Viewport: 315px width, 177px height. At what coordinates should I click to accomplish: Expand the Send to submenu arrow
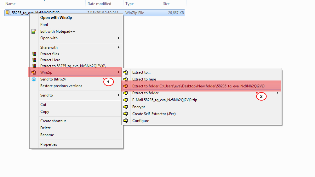[119, 95]
